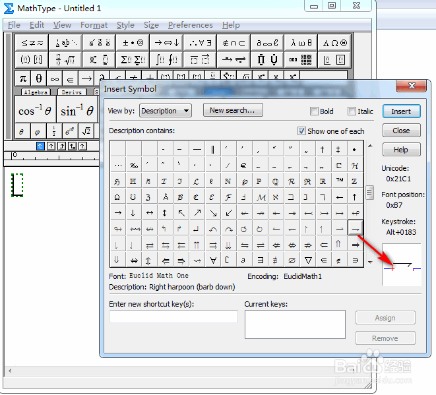Select the empty set ∅ symbol in the grid
This screenshot has width=436, height=395.
click(x=292, y=260)
